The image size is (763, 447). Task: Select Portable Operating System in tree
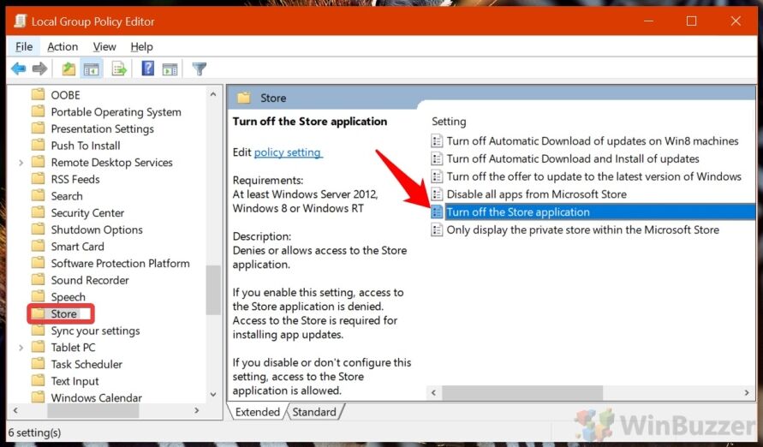pos(116,112)
